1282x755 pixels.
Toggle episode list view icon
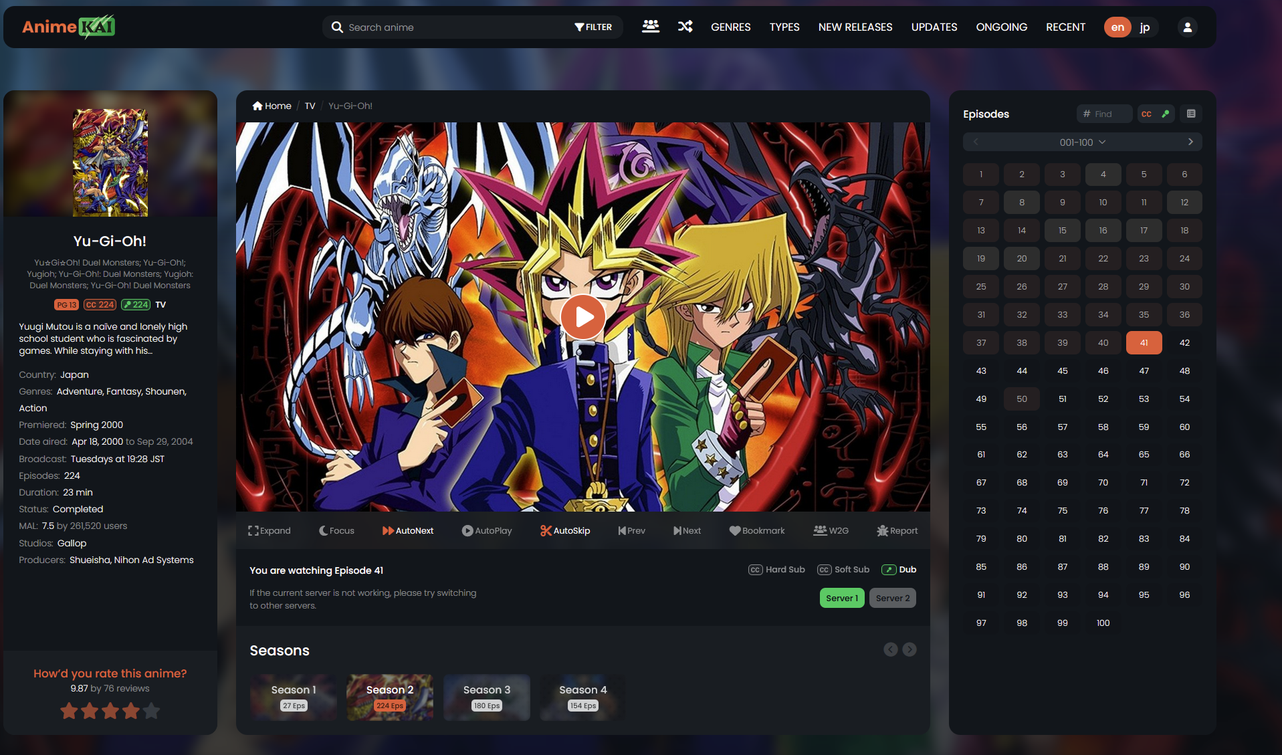click(x=1191, y=114)
